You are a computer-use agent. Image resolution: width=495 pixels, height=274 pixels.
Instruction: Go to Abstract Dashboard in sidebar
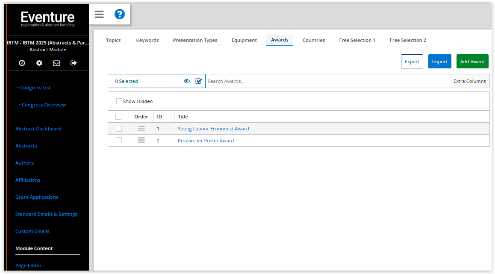38,129
